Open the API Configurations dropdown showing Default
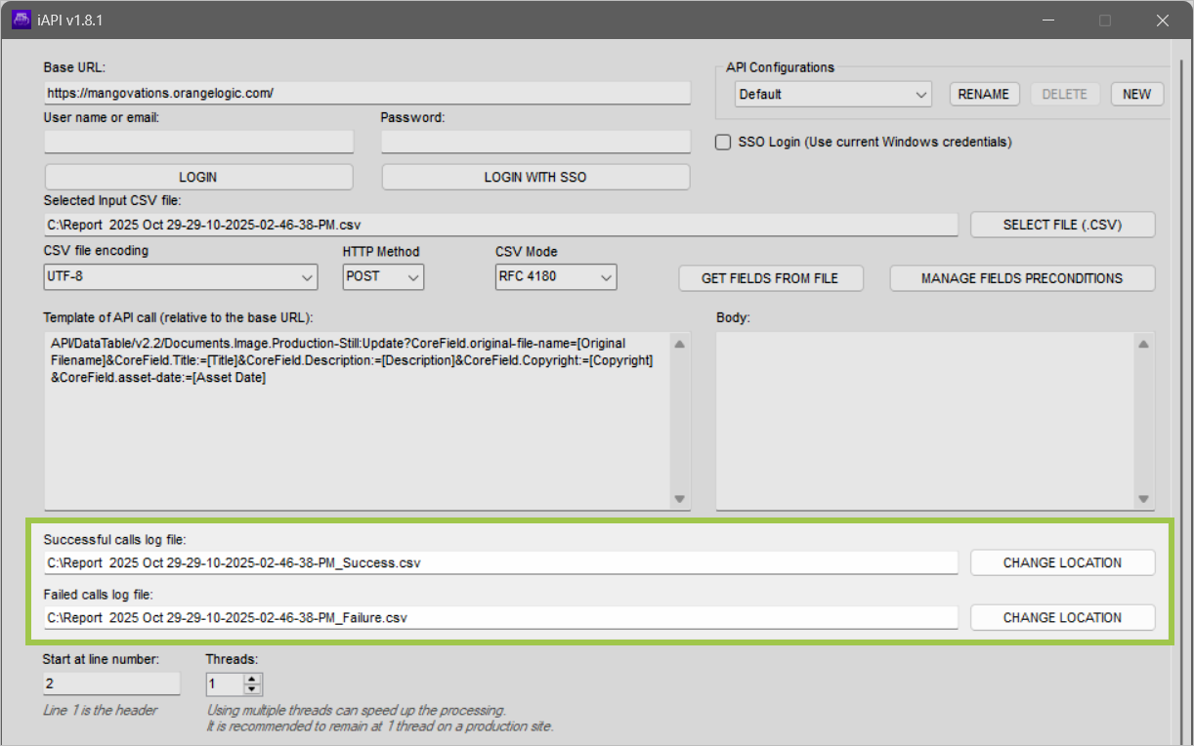 pos(919,94)
